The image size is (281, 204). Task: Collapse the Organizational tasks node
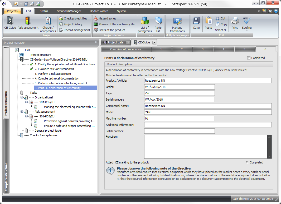(x=22, y=97)
